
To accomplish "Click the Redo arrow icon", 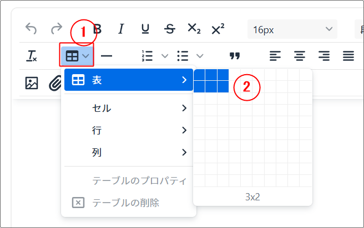I will (x=56, y=29).
